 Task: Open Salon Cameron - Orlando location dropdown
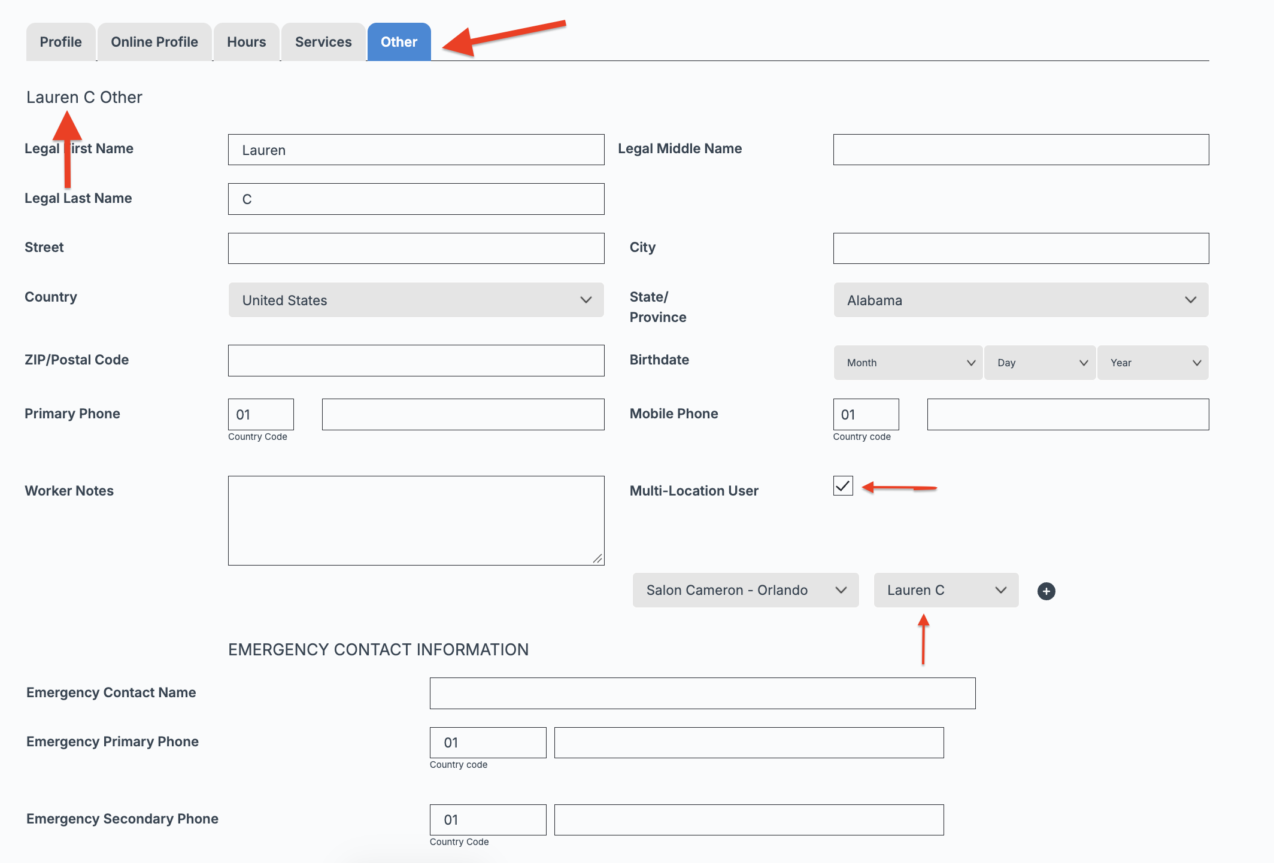[746, 590]
